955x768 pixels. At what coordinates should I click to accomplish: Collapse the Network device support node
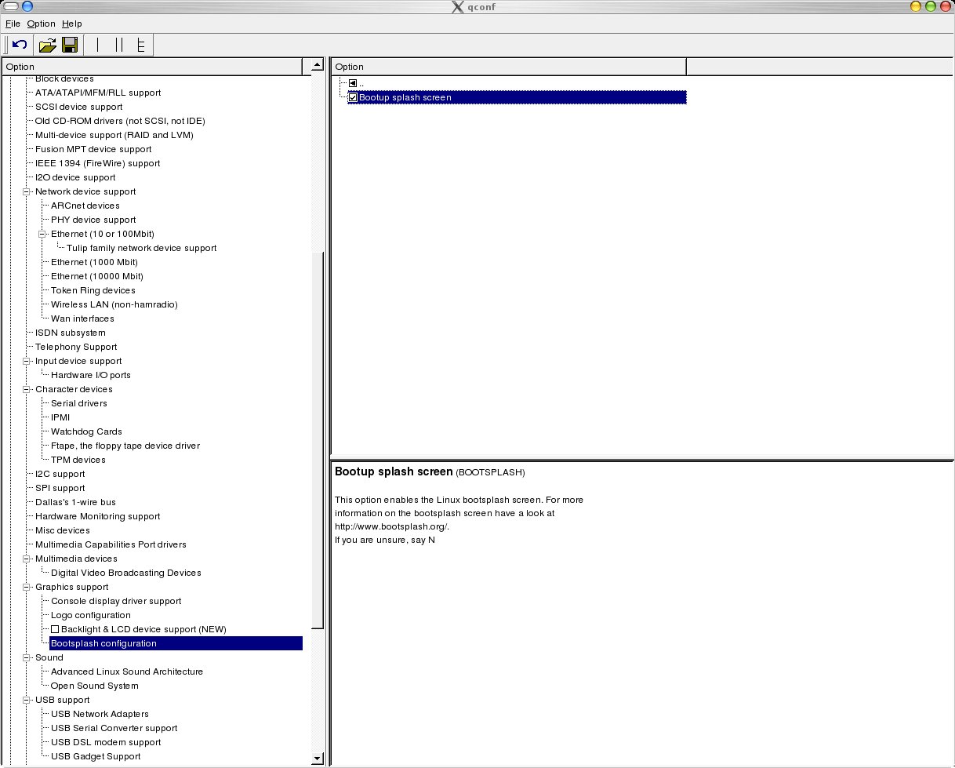click(x=27, y=191)
